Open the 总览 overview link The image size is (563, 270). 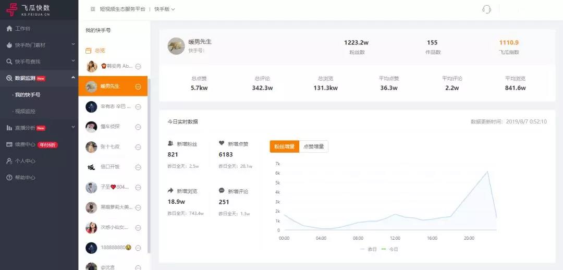click(100, 51)
